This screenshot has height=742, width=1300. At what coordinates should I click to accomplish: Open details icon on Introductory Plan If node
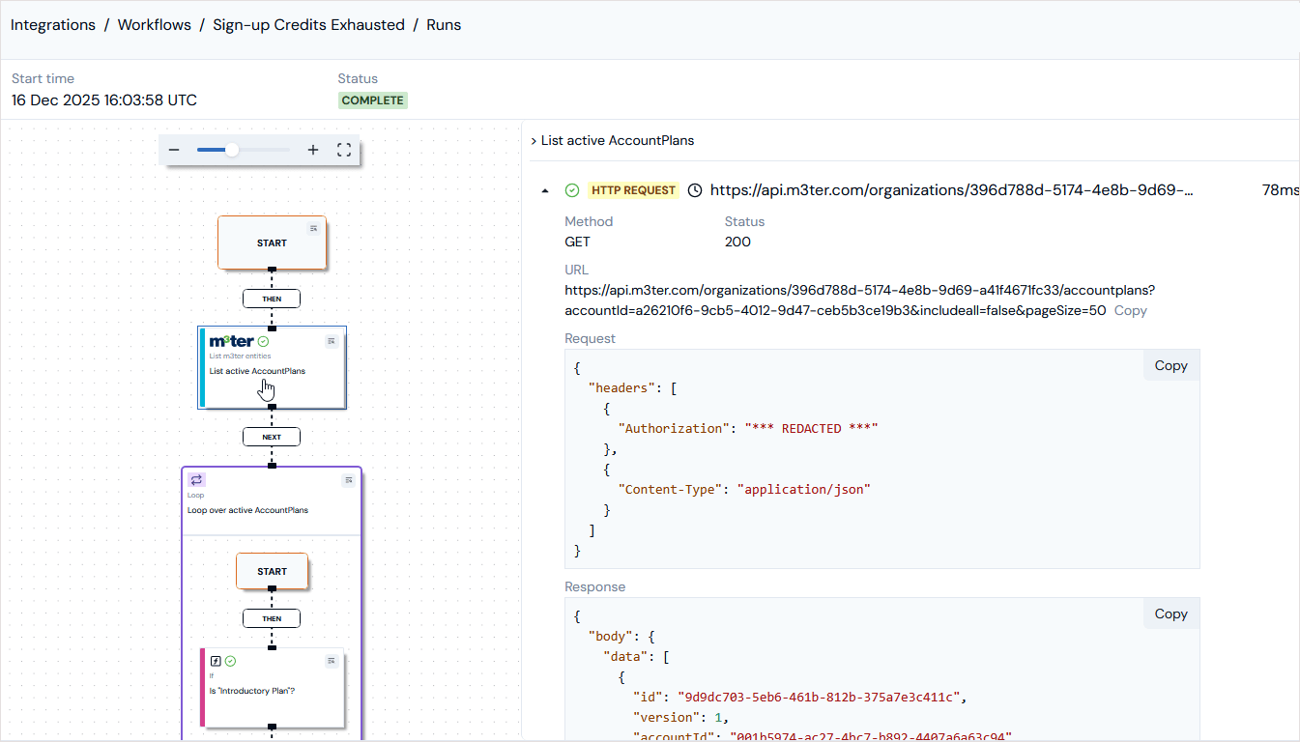(x=332, y=661)
